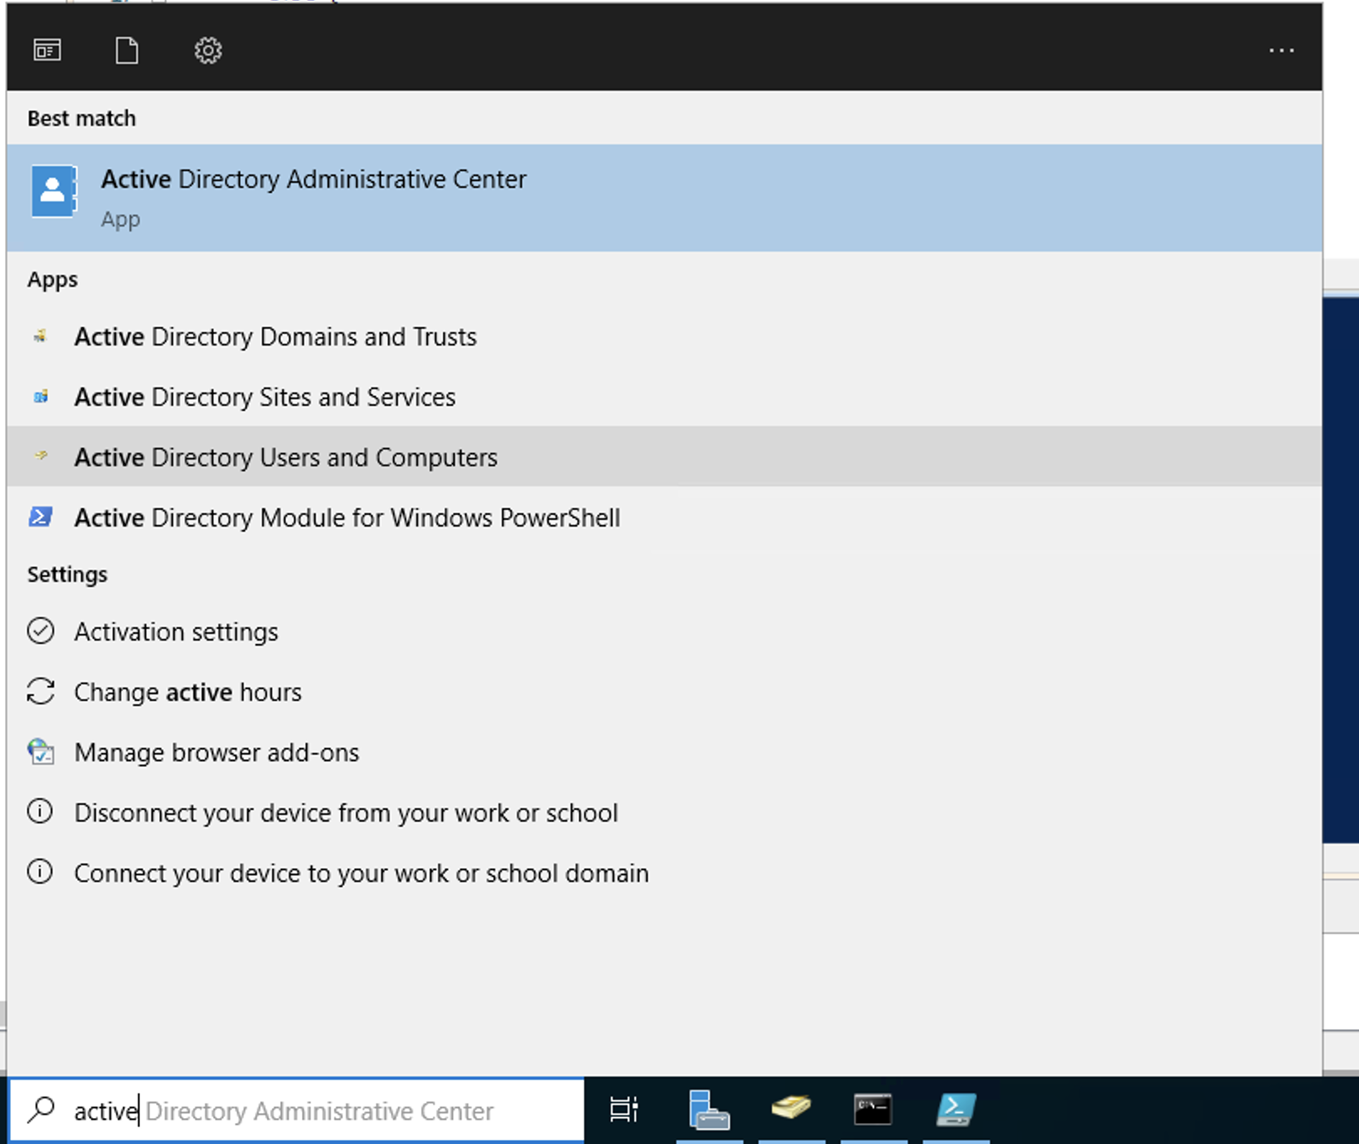This screenshot has height=1144, width=1359.
Task: Select the Apps filter icon
Action: tap(47, 50)
